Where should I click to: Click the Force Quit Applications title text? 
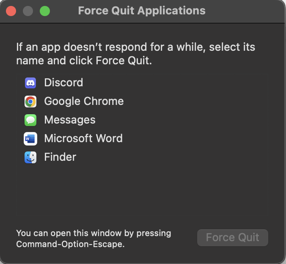142,11
